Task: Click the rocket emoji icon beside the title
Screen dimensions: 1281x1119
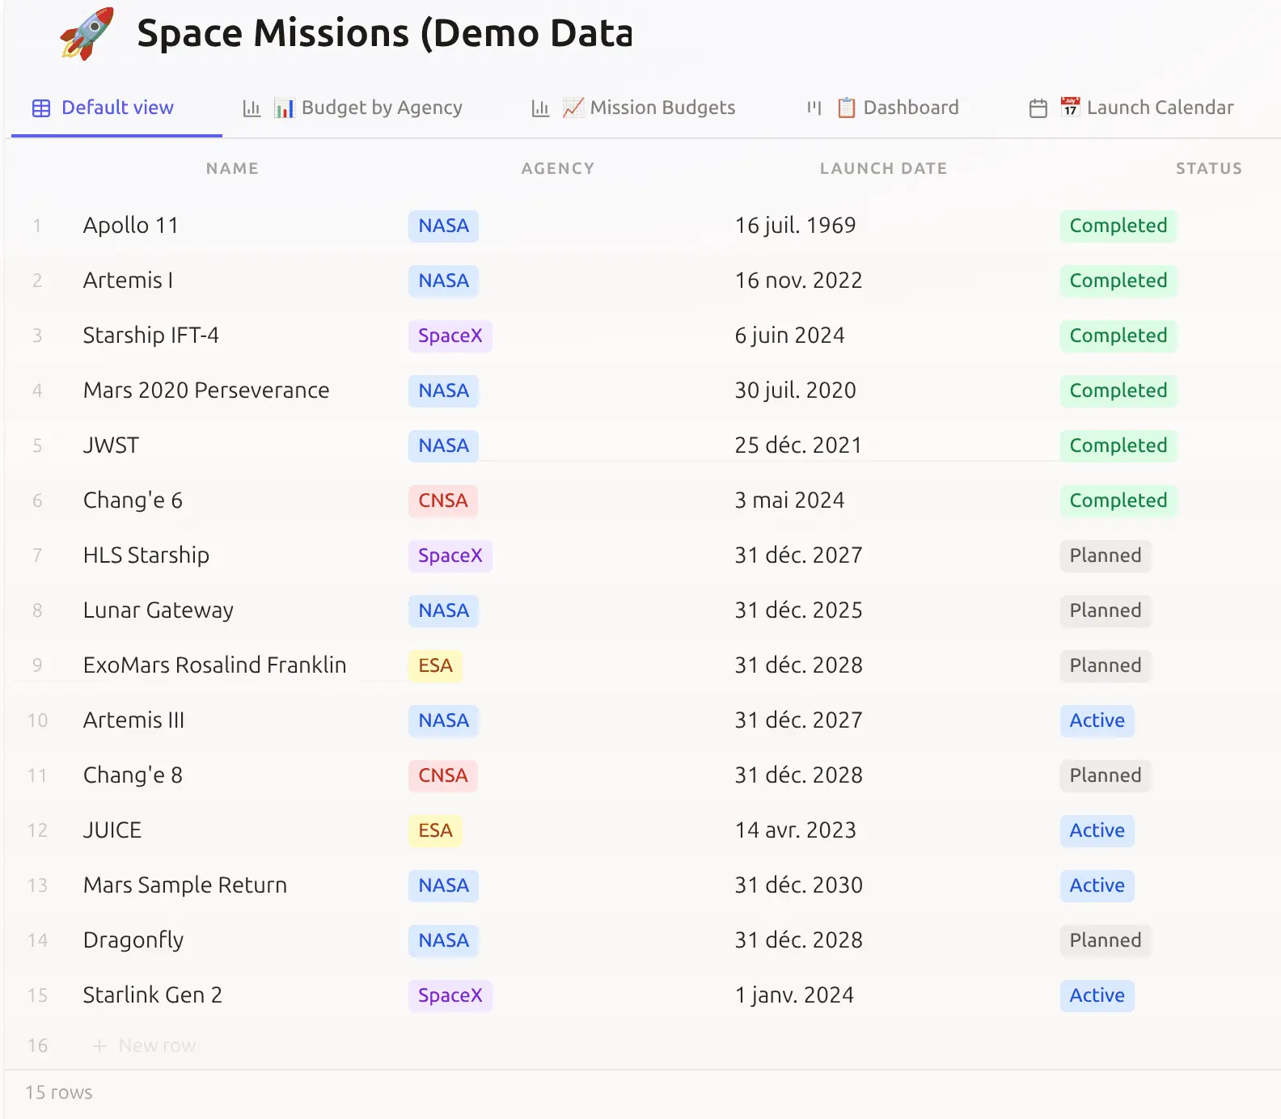Action: pos(87,34)
